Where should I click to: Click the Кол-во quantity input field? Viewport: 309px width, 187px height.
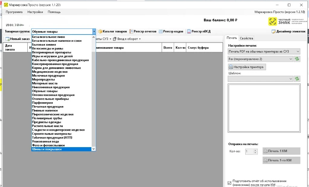[x=249, y=151]
